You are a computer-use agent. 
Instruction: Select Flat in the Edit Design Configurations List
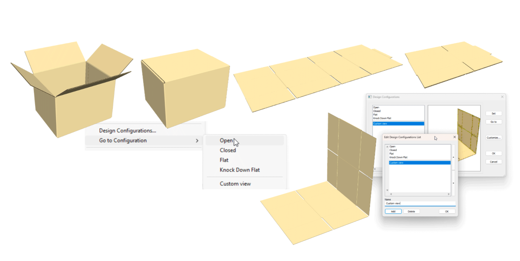click(392, 154)
